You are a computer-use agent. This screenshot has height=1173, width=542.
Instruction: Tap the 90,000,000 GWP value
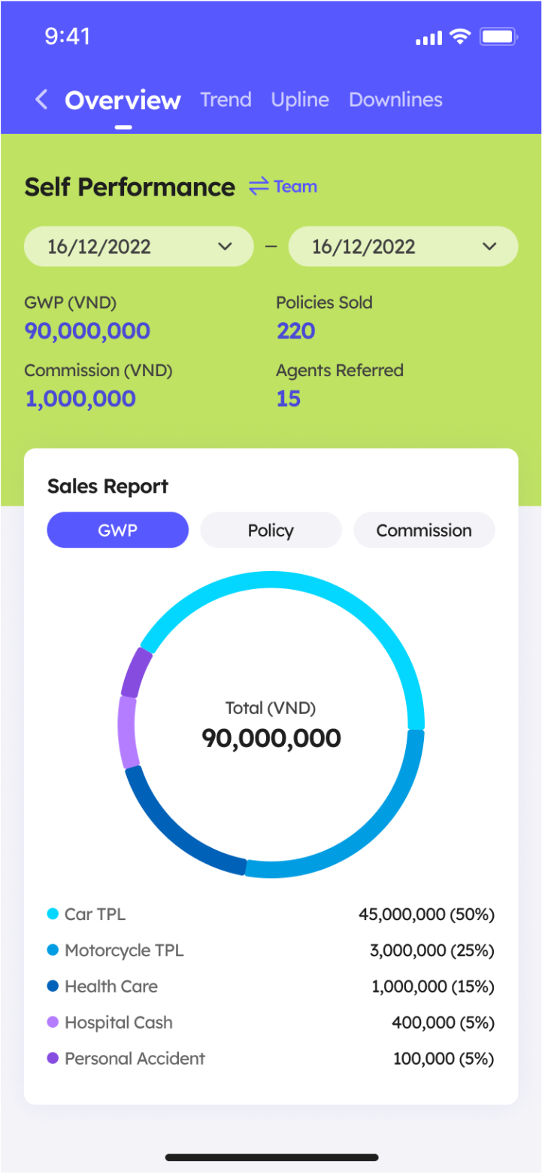point(86,330)
